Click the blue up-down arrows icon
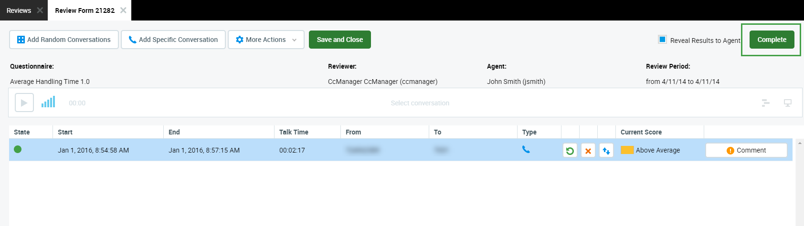Screen dimensions: 804x226 [606, 151]
